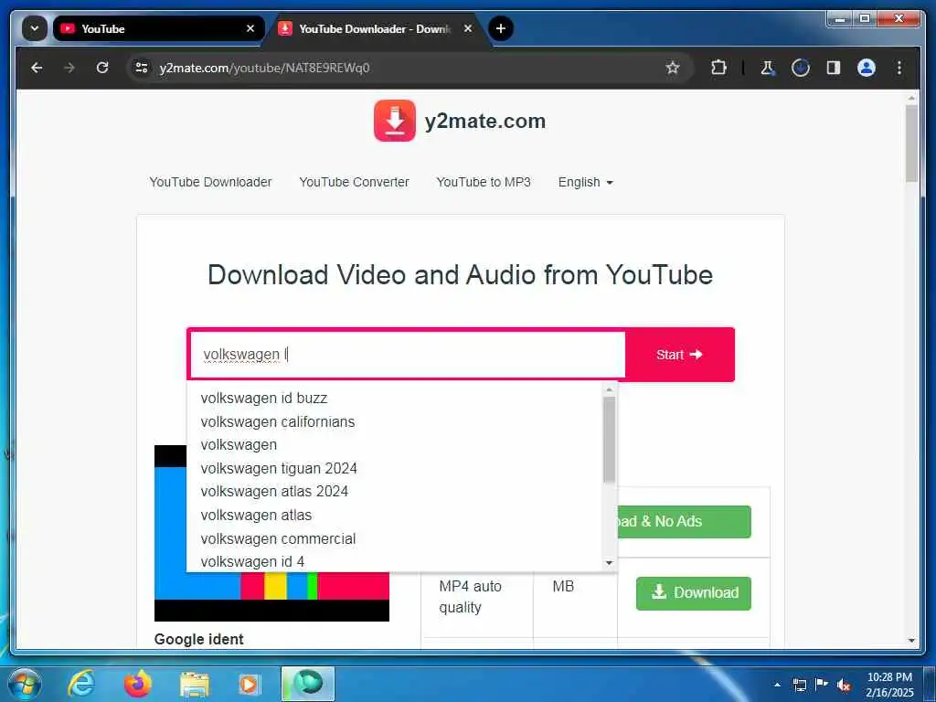Open YouTube Converter nav link

[x=354, y=182]
